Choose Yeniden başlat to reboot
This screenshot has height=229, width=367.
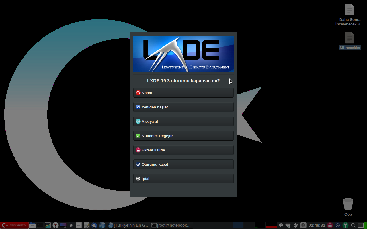coord(183,107)
